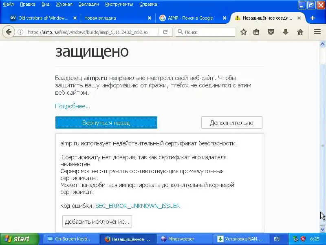Go to home page icon
This screenshot has width=326, height=245.
pos(300,32)
